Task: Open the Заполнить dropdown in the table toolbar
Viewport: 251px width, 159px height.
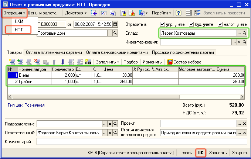Action: point(108,62)
